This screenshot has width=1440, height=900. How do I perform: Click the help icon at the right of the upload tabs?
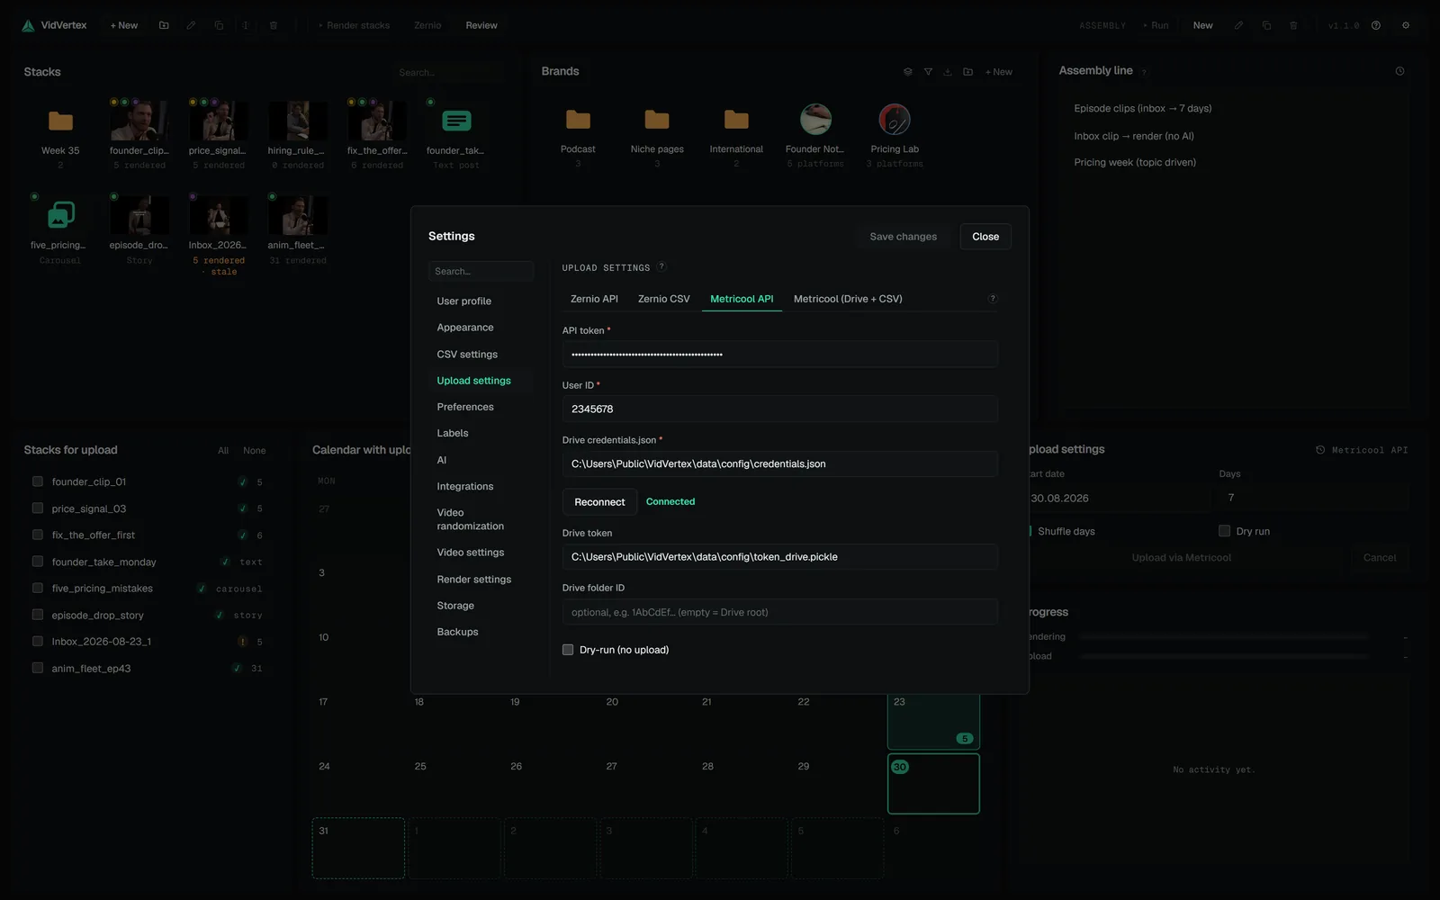(993, 299)
